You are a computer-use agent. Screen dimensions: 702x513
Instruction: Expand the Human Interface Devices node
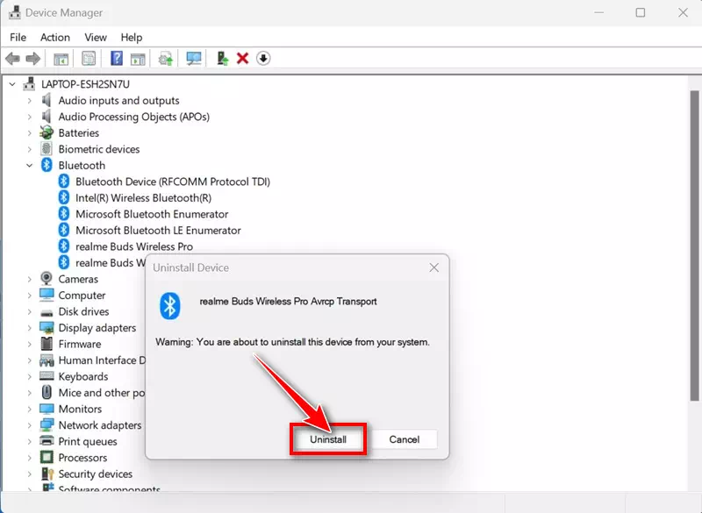coord(30,360)
